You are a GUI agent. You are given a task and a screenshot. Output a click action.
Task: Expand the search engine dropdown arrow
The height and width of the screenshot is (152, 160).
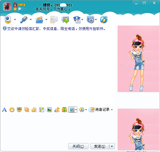pyautogui.click(x=86, y=110)
